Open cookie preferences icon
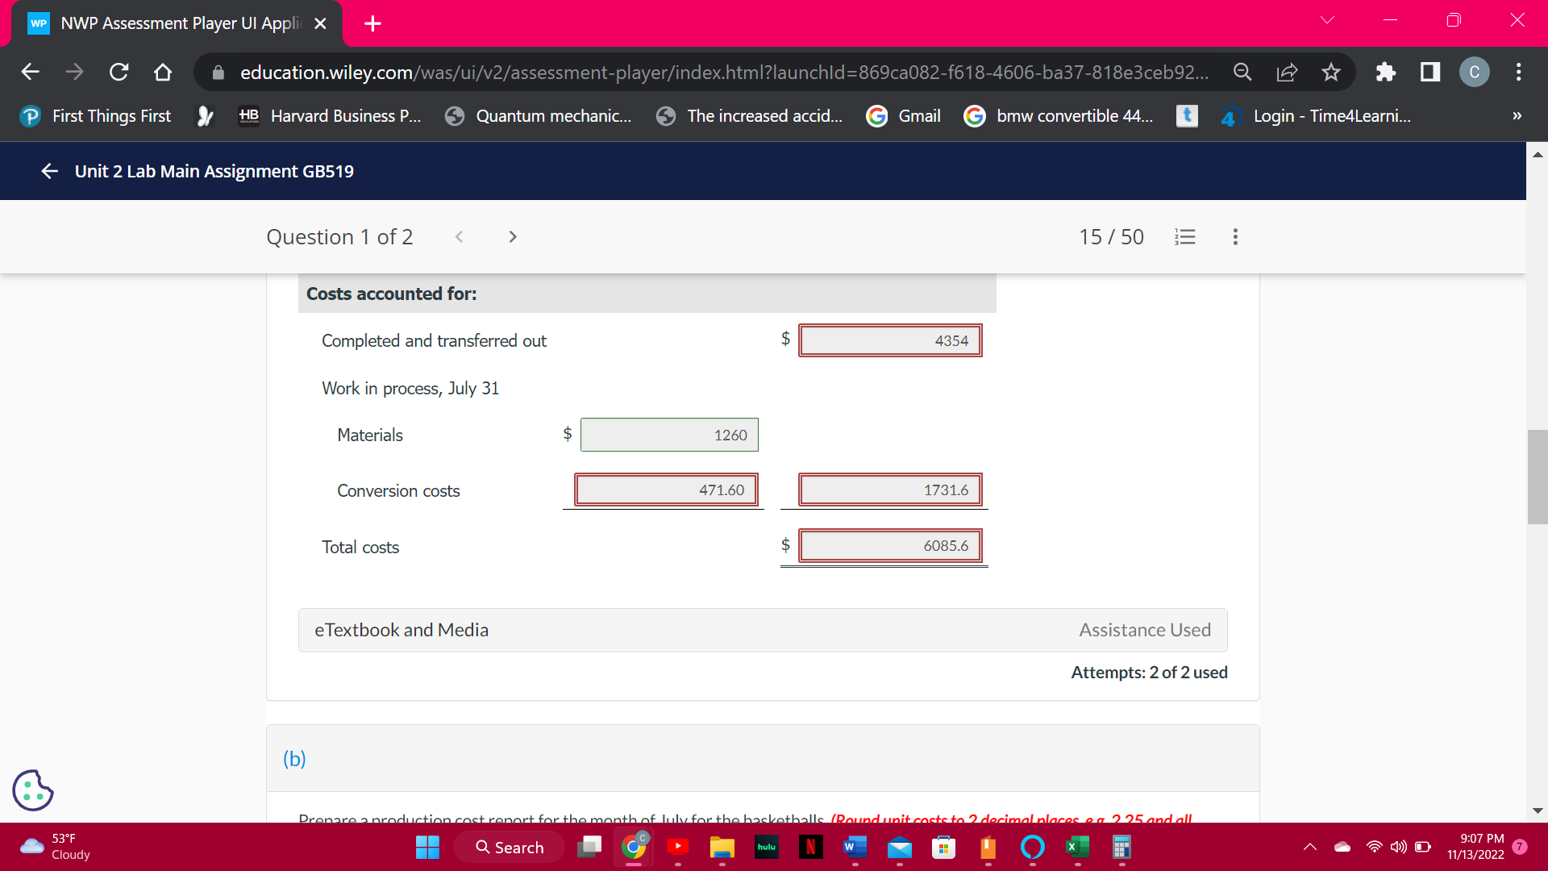Image resolution: width=1548 pixels, height=871 pixels. click(33, 790)
